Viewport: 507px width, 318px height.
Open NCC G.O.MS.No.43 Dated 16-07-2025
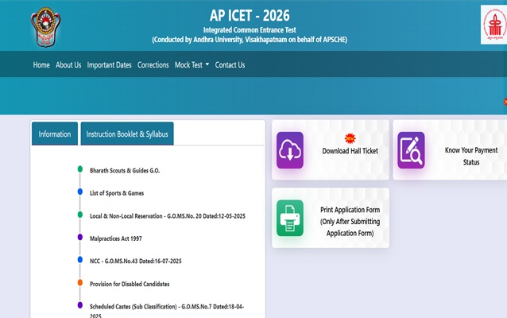click(x=135, y=261)
